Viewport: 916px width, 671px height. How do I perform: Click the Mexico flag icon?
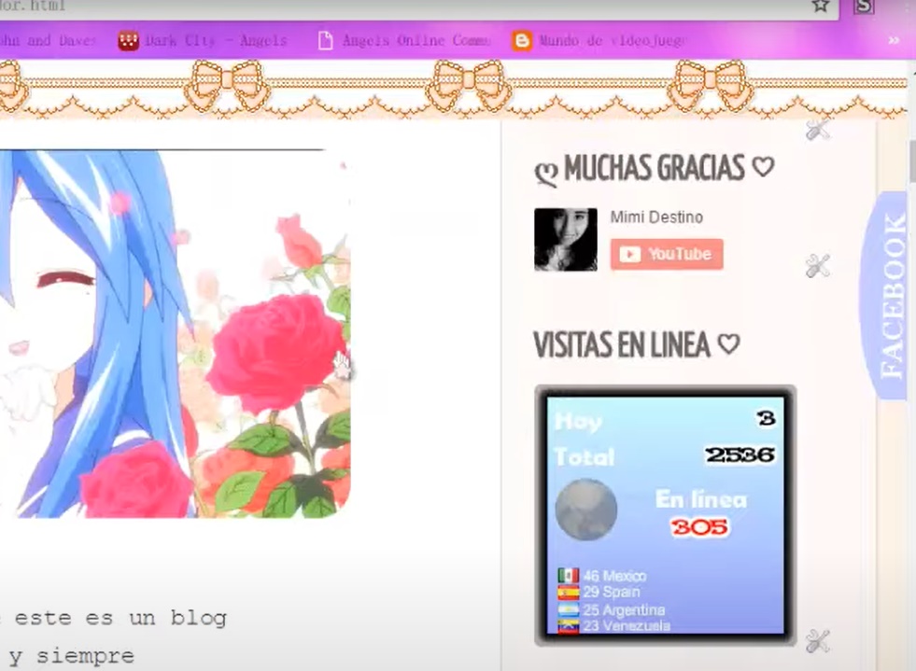pos(569,576)
